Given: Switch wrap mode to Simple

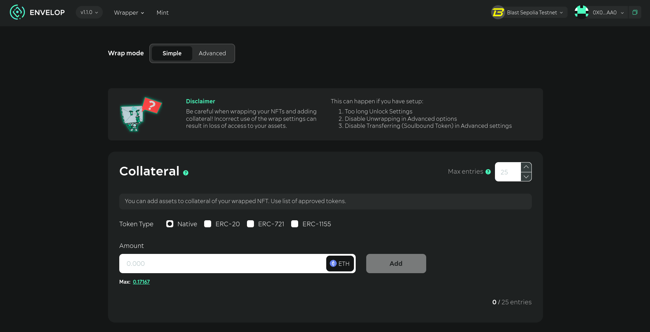Looking at the screenshot, I should pos(172,53).
